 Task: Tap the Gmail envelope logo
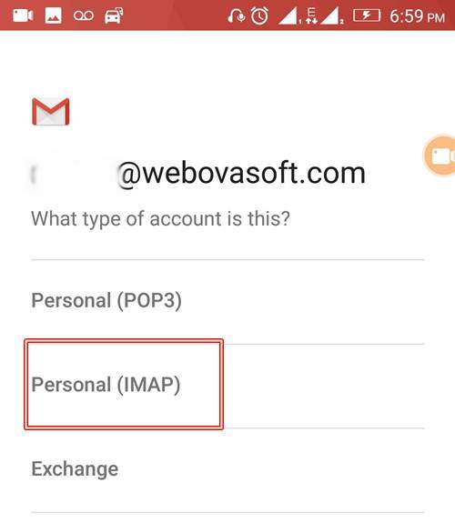51,111
